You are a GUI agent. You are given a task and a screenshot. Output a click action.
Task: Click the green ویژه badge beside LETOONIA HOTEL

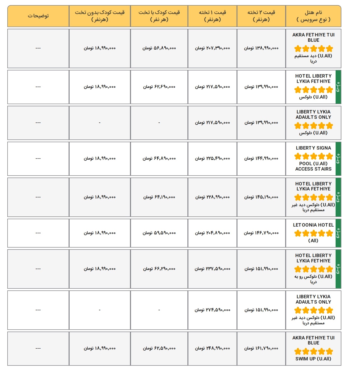point(338,233)
